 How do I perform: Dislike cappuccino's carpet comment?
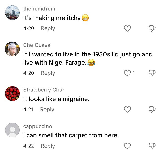click(152, 146)
